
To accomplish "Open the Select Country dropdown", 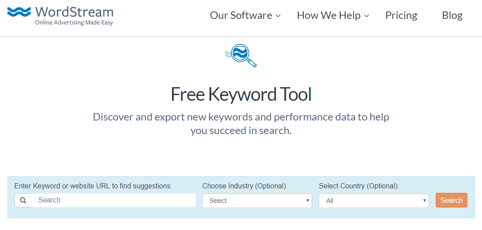I will pyautogui.click(x=374, y=201).
